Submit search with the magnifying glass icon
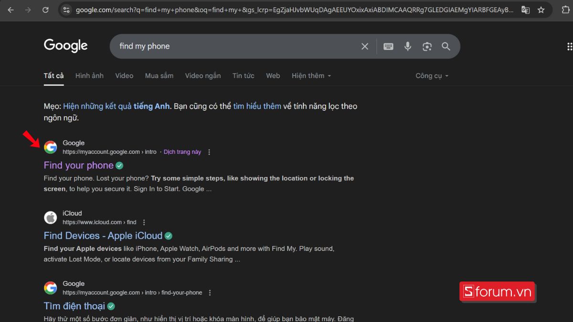This screenshot has width=573, height=322. click(446, 46)
